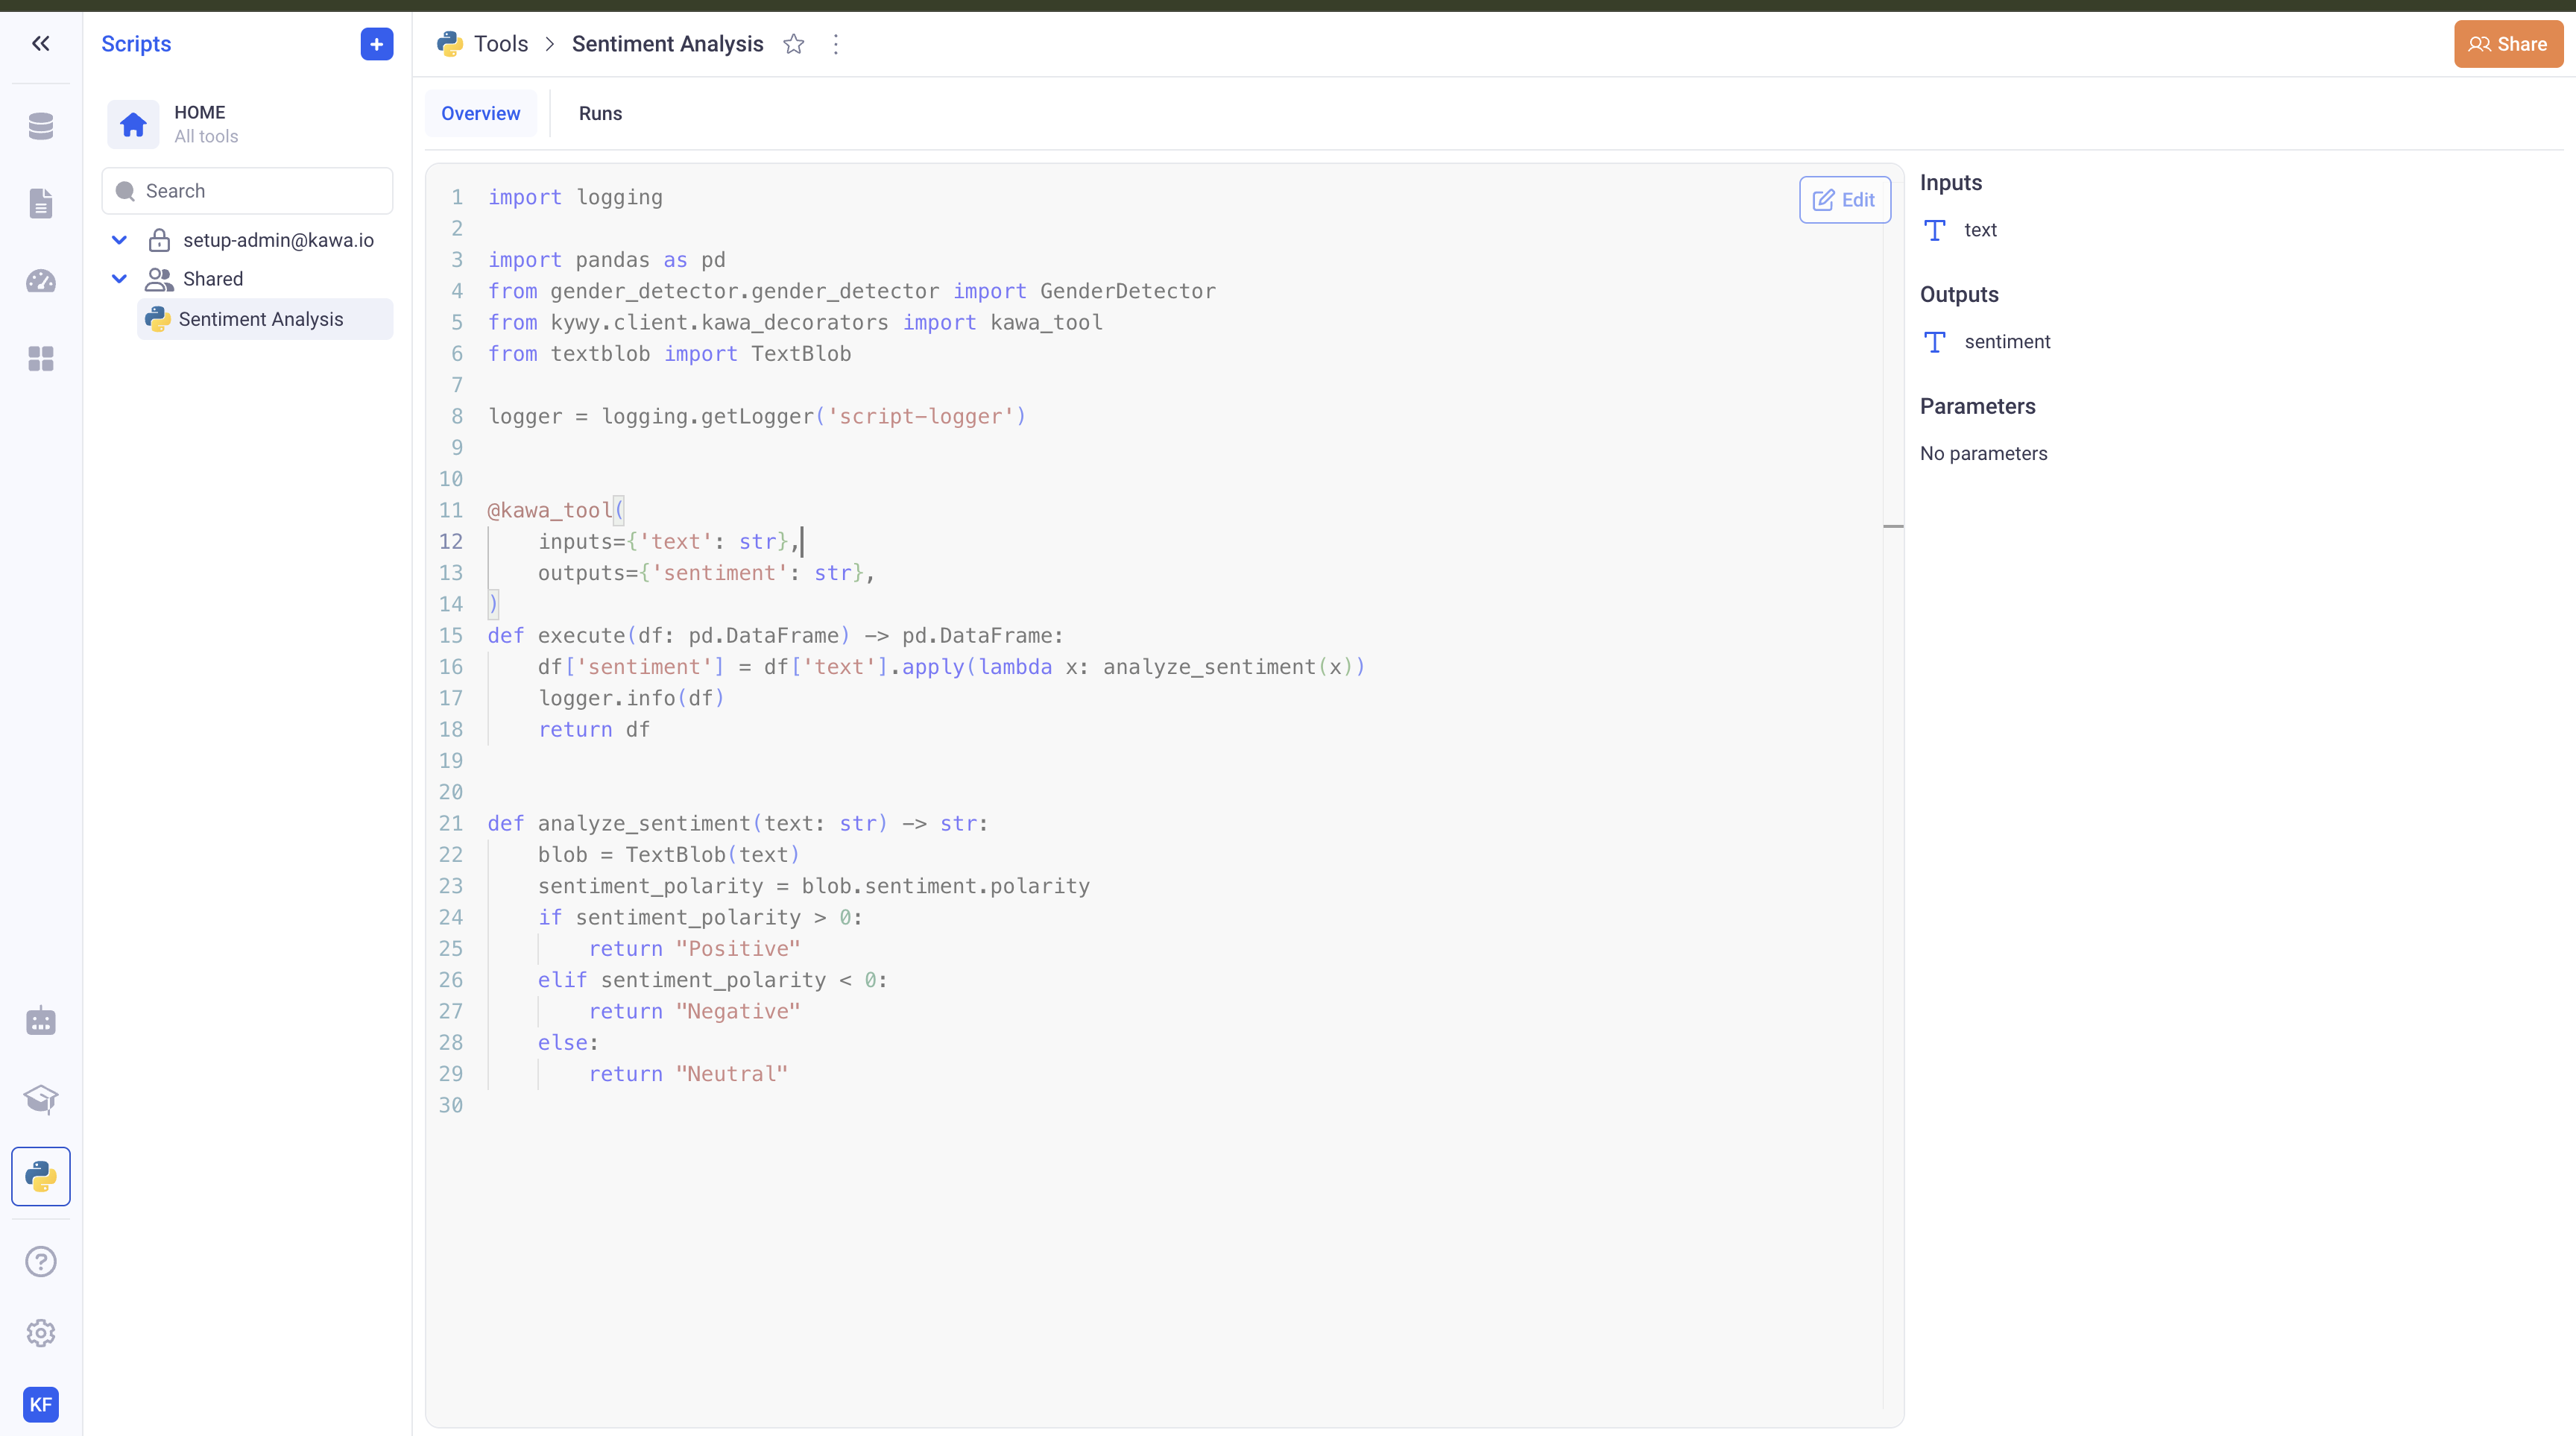Open the settings gear icon

(41, 1333)
